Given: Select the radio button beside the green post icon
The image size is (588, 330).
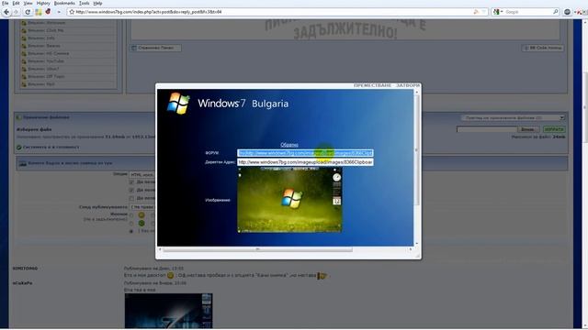Looking at the screenshot, I should (131, 224).
